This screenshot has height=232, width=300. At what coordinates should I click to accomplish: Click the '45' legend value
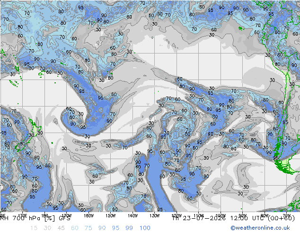[x=61, y=228]
